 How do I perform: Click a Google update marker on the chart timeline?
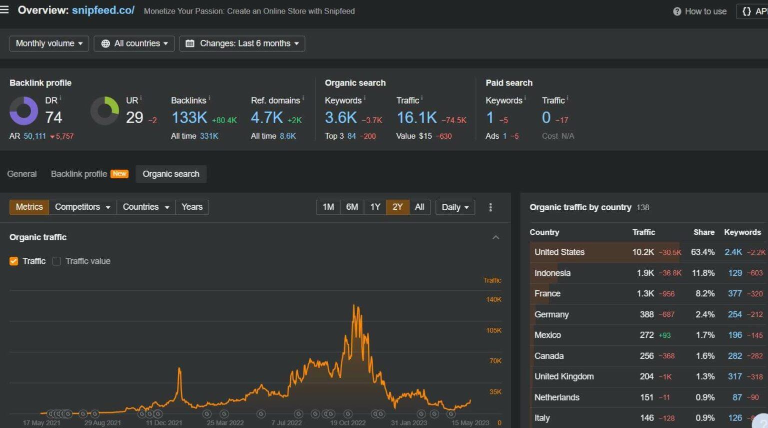coord(206,414)
